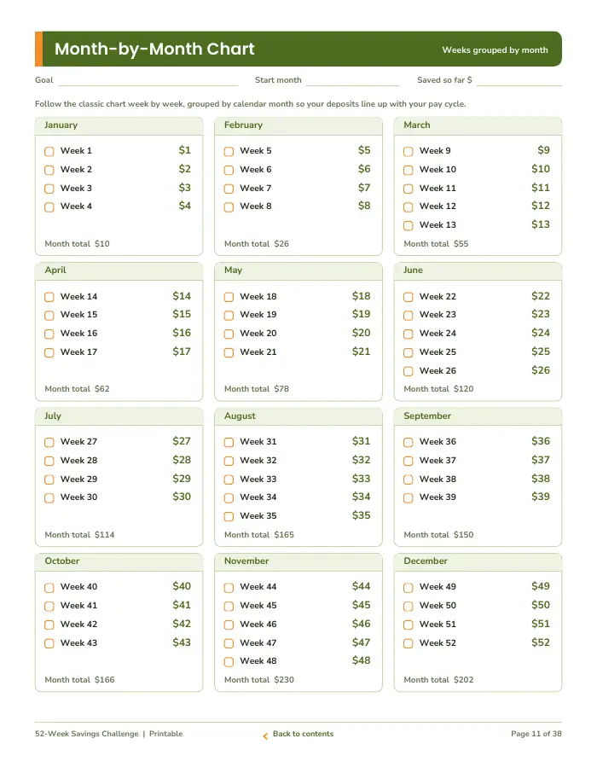Select the March month header
The height and width of the screenshot is (773, 597).
point(478,125)
